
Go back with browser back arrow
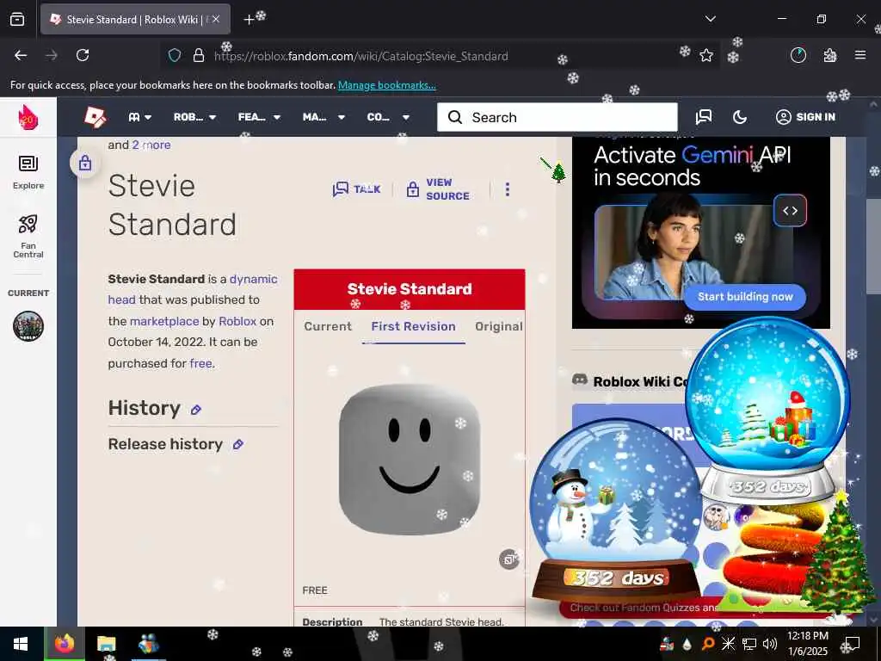click(21, 55)
